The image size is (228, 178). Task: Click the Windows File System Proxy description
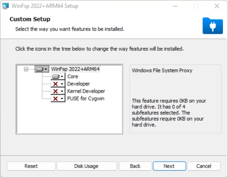tap(162, 71)
